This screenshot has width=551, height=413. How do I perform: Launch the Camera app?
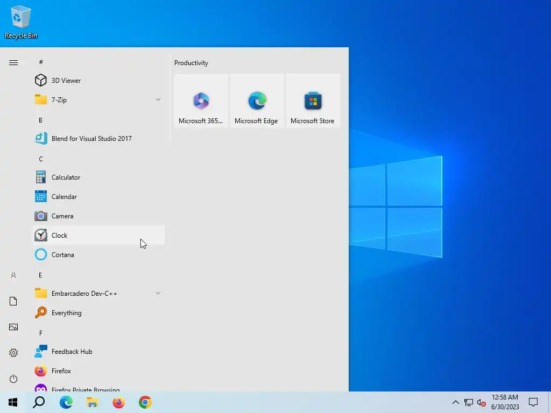click(98, 216)
